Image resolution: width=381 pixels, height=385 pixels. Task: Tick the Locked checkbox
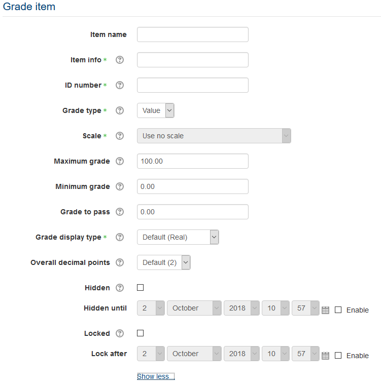141,333
